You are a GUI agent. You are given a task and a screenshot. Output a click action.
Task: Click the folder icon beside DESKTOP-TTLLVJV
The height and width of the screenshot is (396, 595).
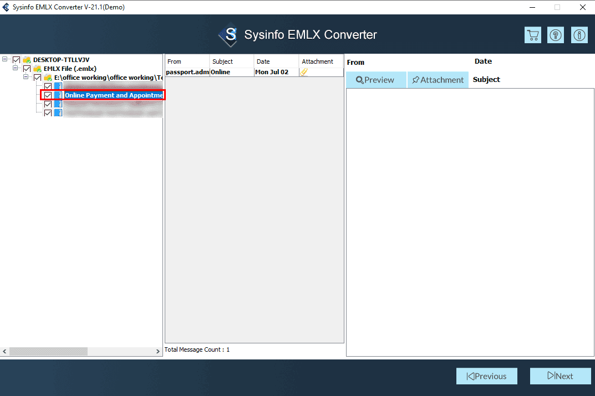(x=27, y=60)
